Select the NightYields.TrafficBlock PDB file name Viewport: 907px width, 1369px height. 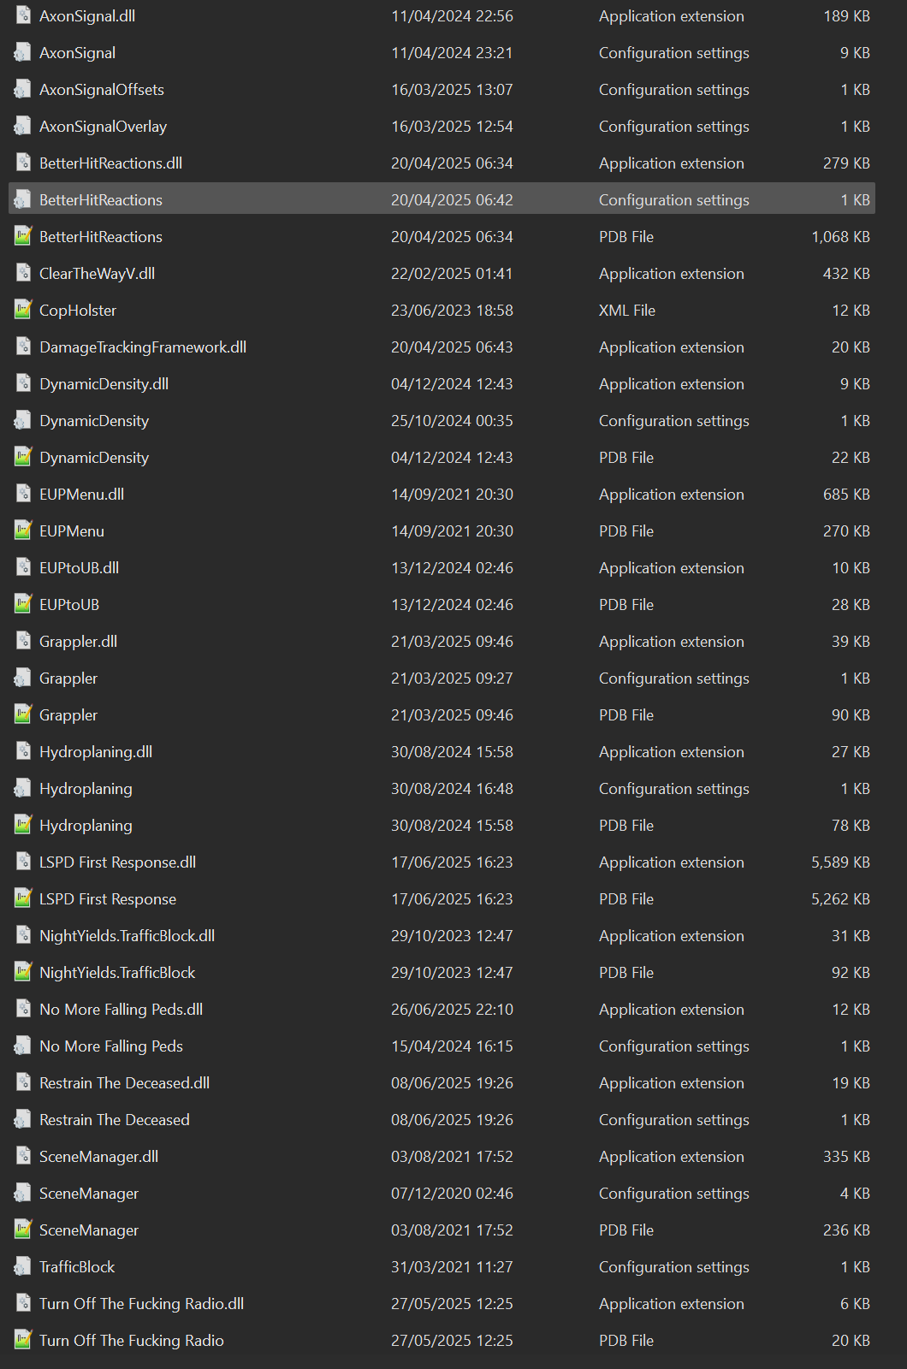[117, 973]
